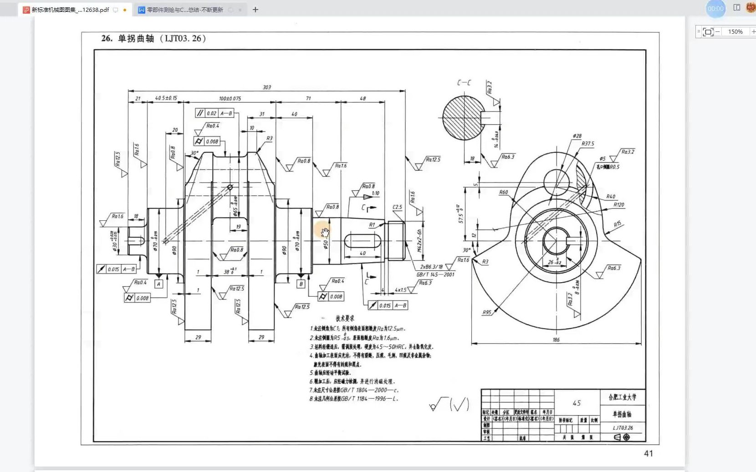Click the monitor icon on the Word tab
The width and height of the screenshot is (756, 472).
tap(231, 10)
